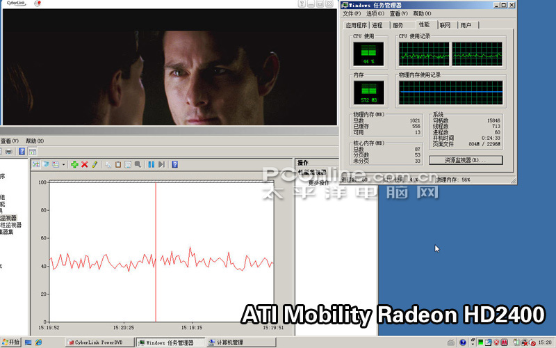Pause the display with freeze icon

click(x=152, y=164)
